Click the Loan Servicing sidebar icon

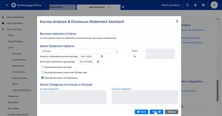[x=3, y=29]
